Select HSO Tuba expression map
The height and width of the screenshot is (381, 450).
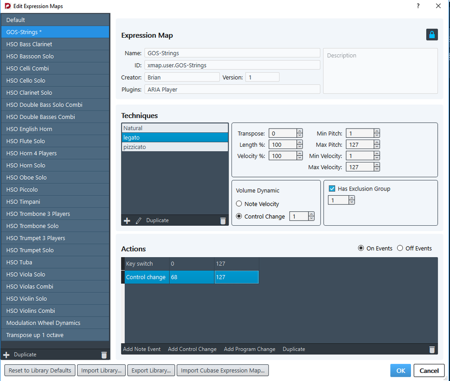[55, 262]
